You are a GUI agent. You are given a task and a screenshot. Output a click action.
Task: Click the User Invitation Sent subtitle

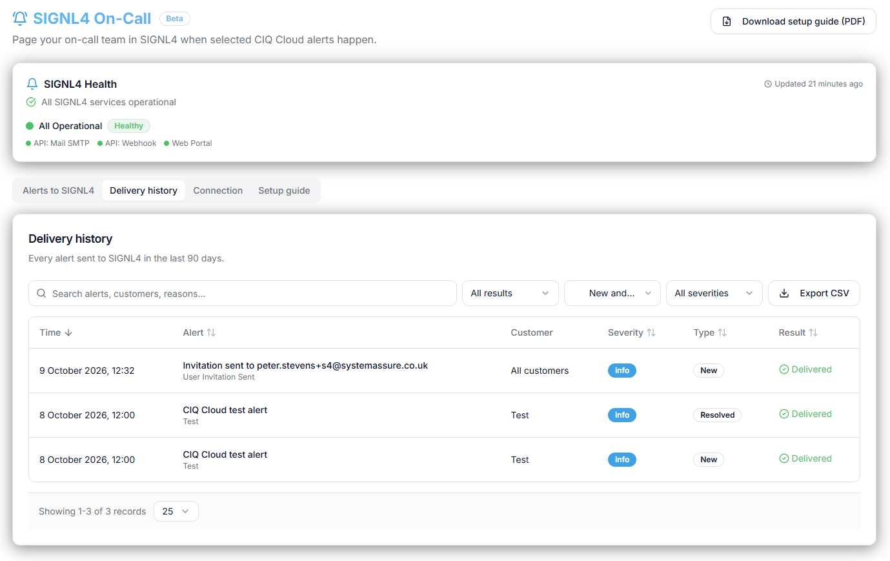(219, 377)
